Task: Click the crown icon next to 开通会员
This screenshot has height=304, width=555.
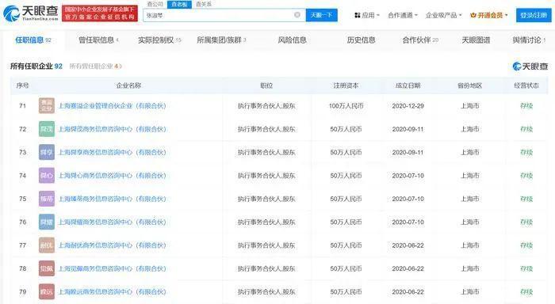Action: pos(473,15)
